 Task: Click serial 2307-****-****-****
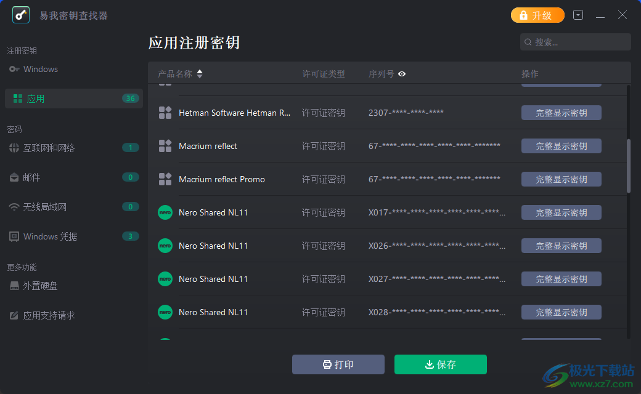[406, 112]
